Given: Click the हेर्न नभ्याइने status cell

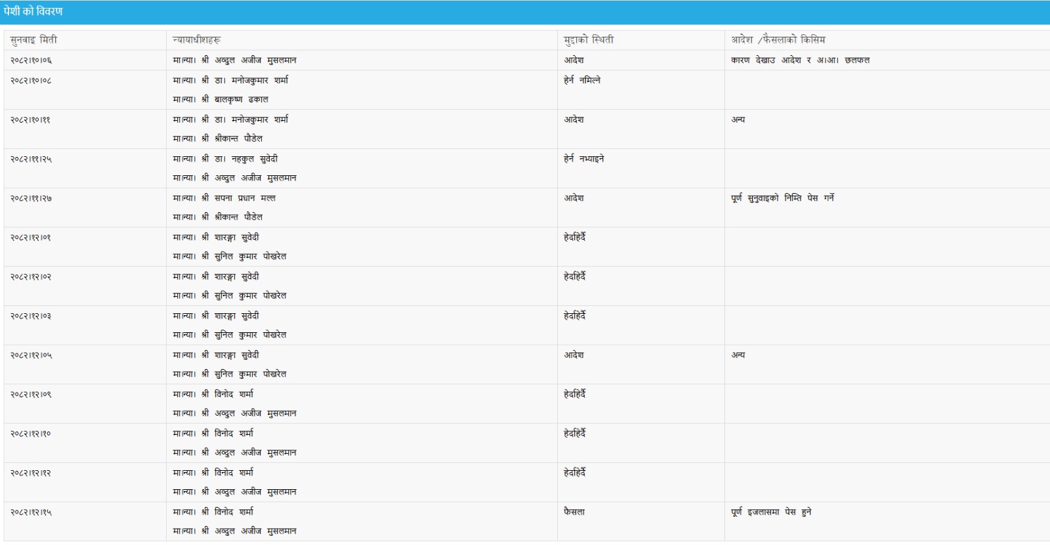Looking at the screenshot, I should tap(583, 159).
